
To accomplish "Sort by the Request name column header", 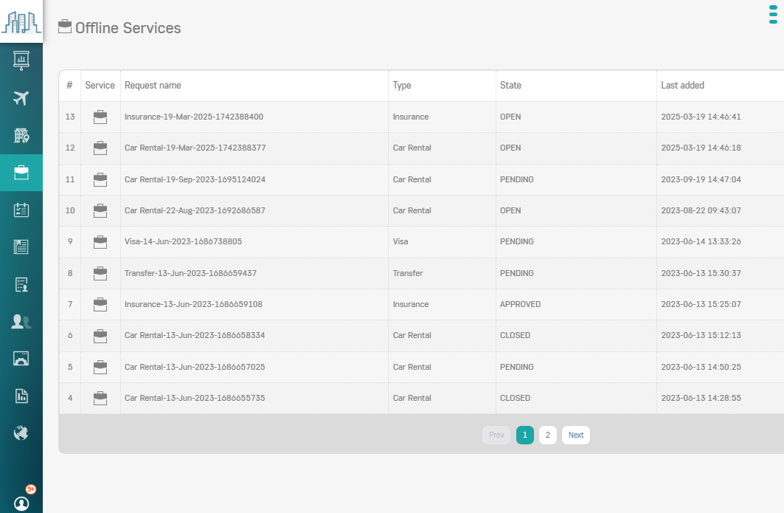I will pos(153,86).
